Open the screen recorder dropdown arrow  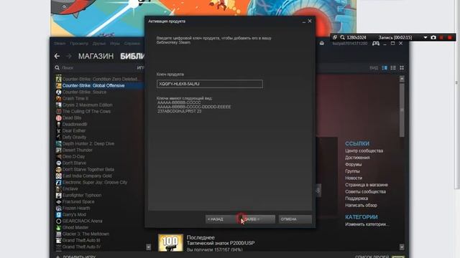[x=425, y=37]
